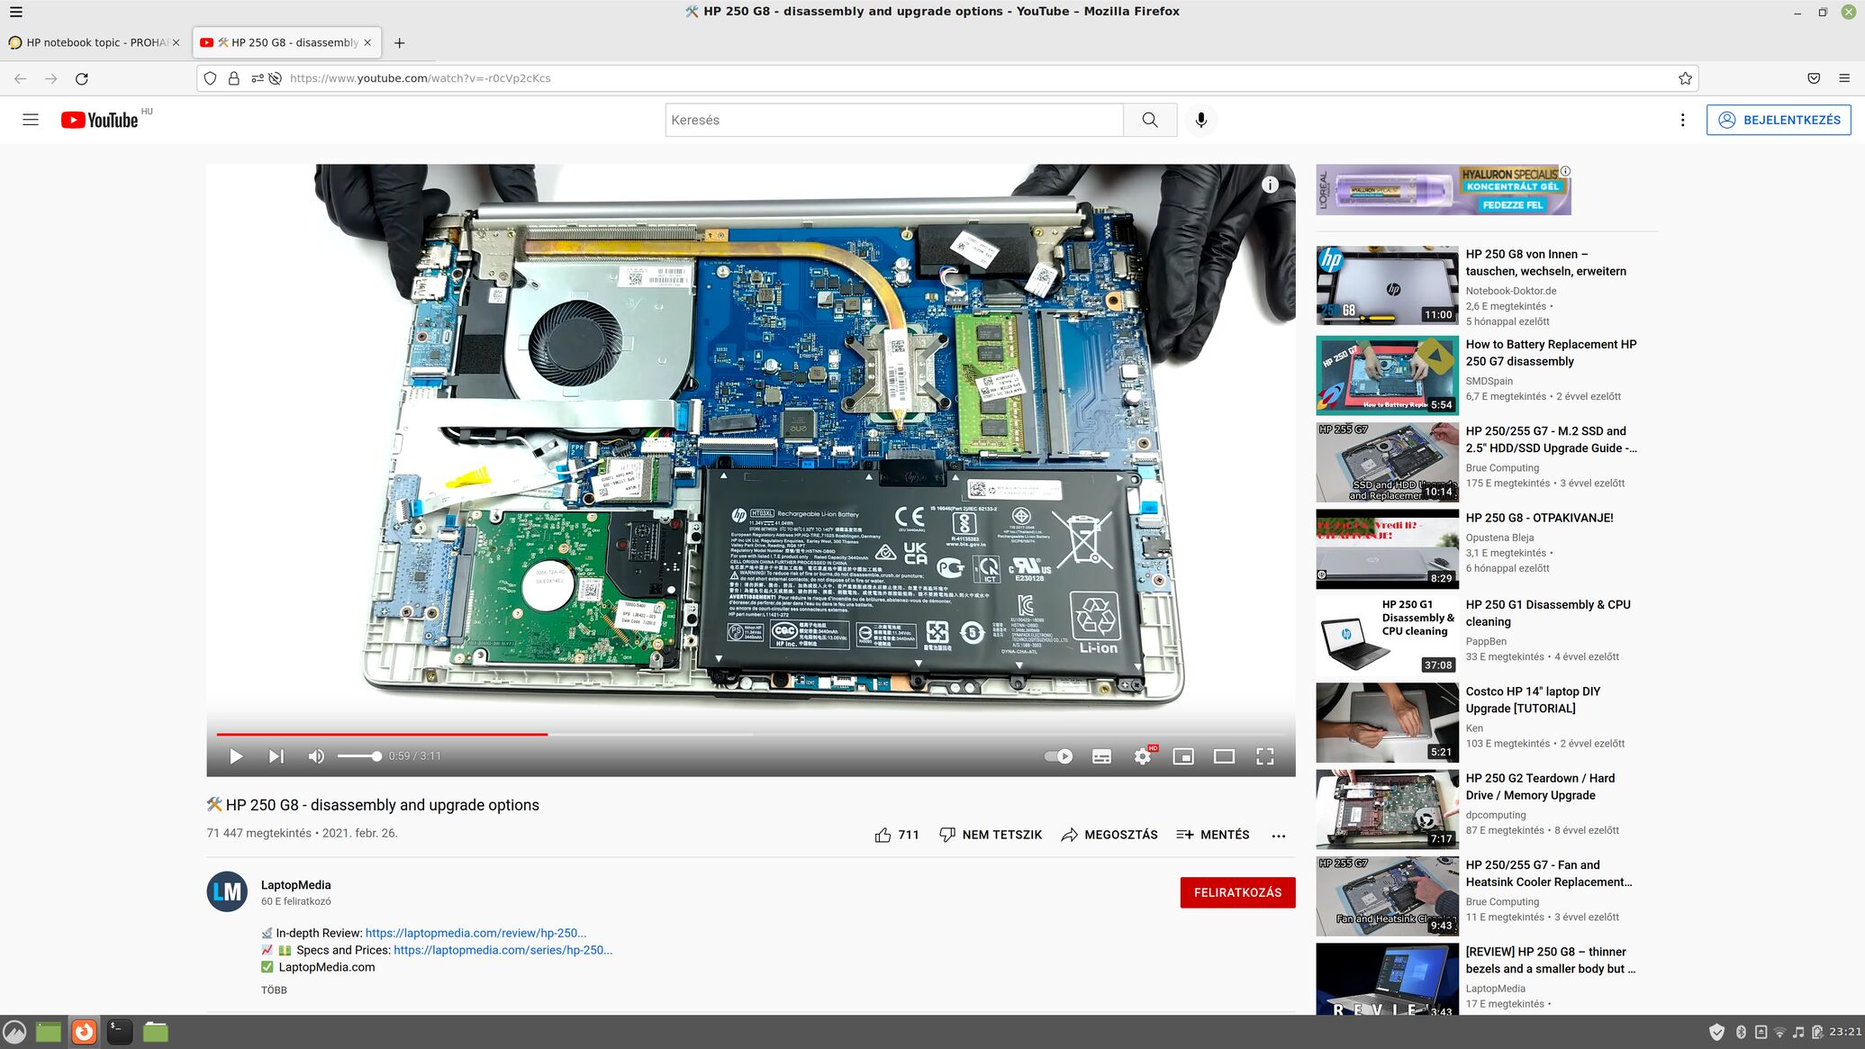The image size is (1865, 1049).
Task: Skip to next video
Action: coord(276,756)
